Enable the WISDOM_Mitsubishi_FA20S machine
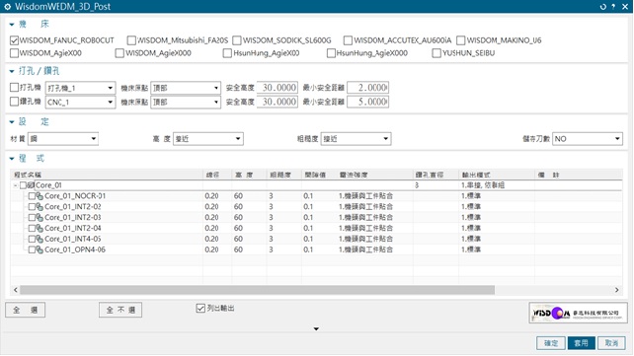Image resolution: width=634 pixels, height=356 pixels. pos(131,40)
